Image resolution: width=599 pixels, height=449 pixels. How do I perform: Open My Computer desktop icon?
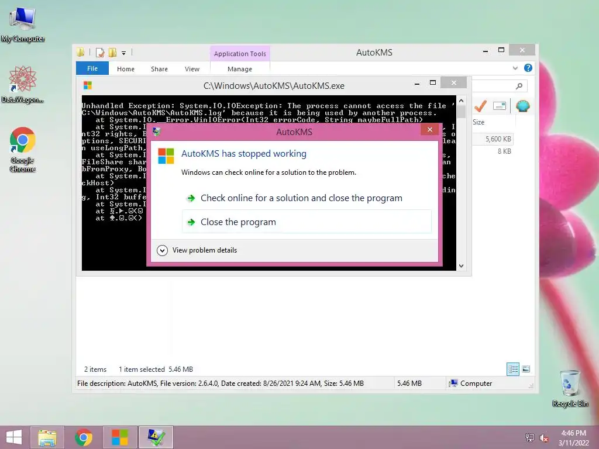coord(23,25)
